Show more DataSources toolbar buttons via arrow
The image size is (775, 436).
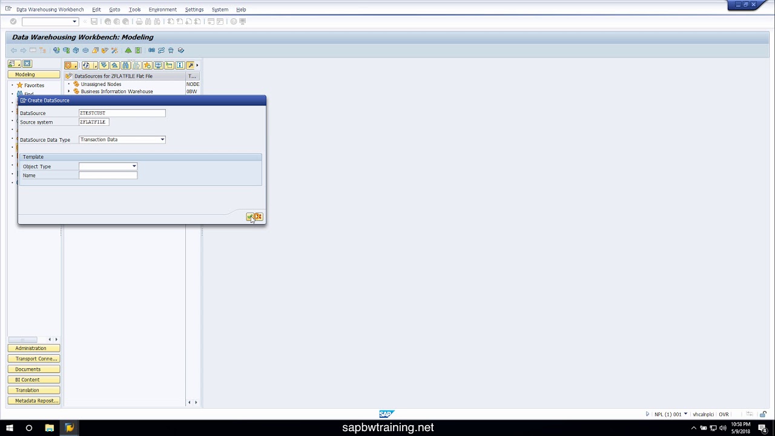click(x=197, y=65)
